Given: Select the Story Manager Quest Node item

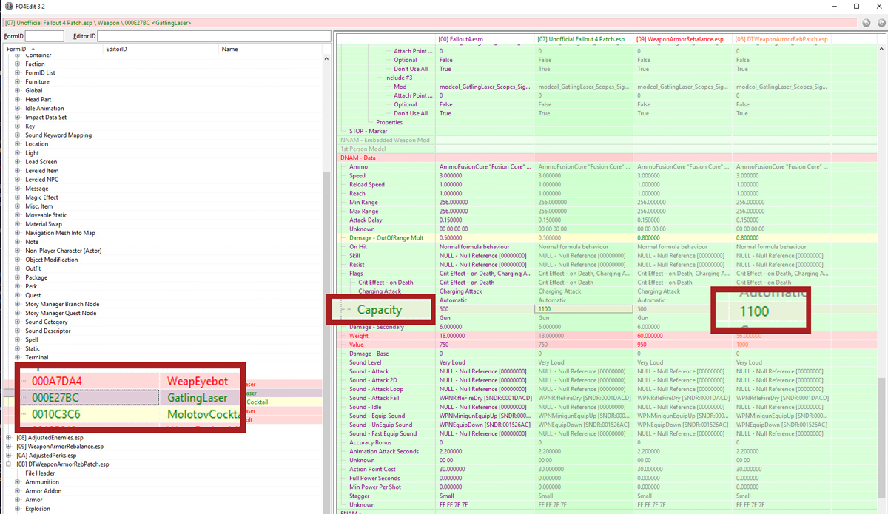Looking at the screenshot, I should pos(61,313).
